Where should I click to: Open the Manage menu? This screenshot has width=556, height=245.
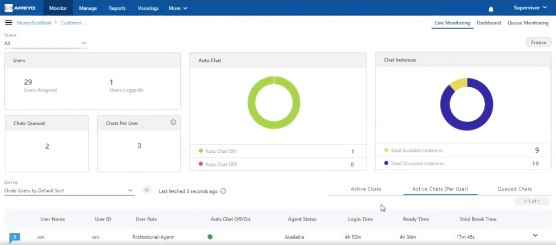[x=88, y=8]
